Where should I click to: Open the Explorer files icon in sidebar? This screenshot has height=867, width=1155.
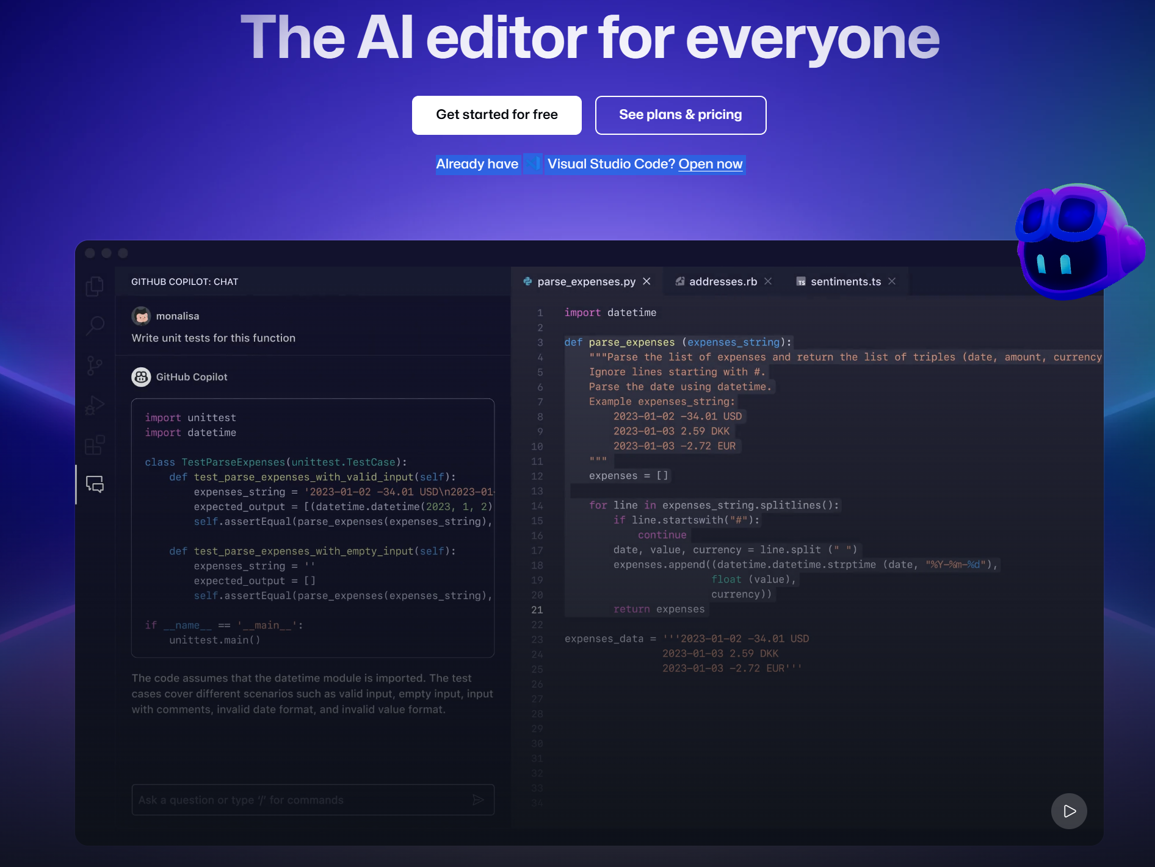pos(95,286)
